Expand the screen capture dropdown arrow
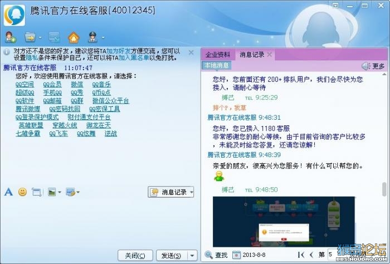 (78, 192)
